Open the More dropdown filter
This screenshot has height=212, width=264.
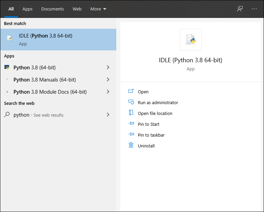click(98, 9)
